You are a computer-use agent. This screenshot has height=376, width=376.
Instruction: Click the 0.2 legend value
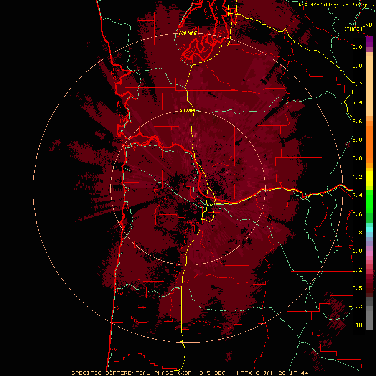pyautogui.click(x=357, y=270)
